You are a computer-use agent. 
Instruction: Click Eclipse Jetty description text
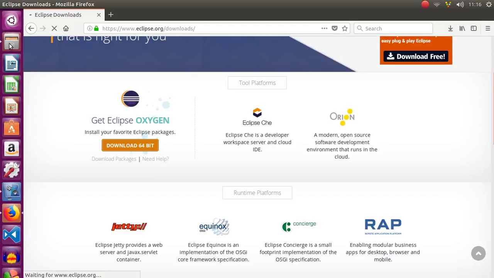129,252
